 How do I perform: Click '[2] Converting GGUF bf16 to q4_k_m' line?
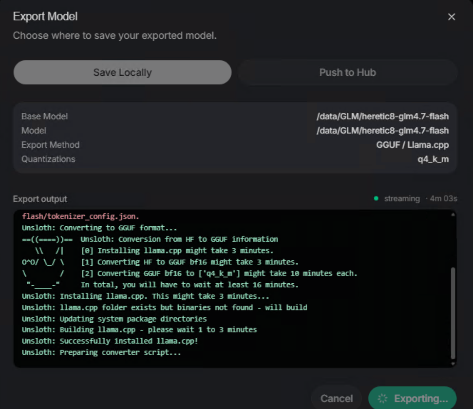(219, 273)
